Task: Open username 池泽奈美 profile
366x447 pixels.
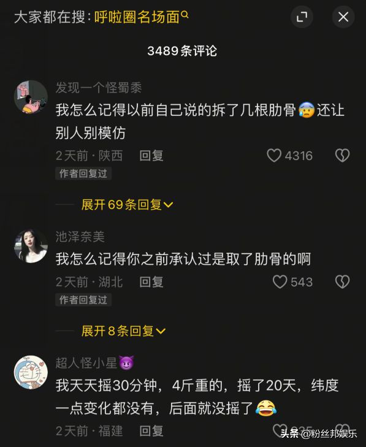Action: [x=80, y=237]
